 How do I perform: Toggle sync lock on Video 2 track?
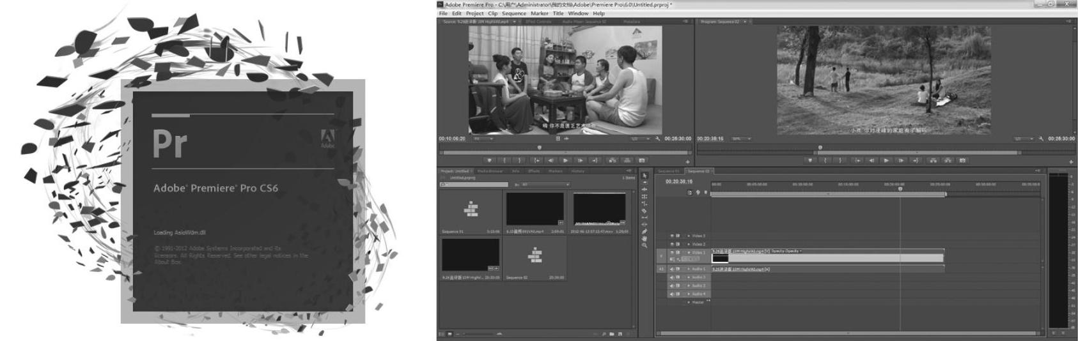pyautogui.click(x=678, y=244)
